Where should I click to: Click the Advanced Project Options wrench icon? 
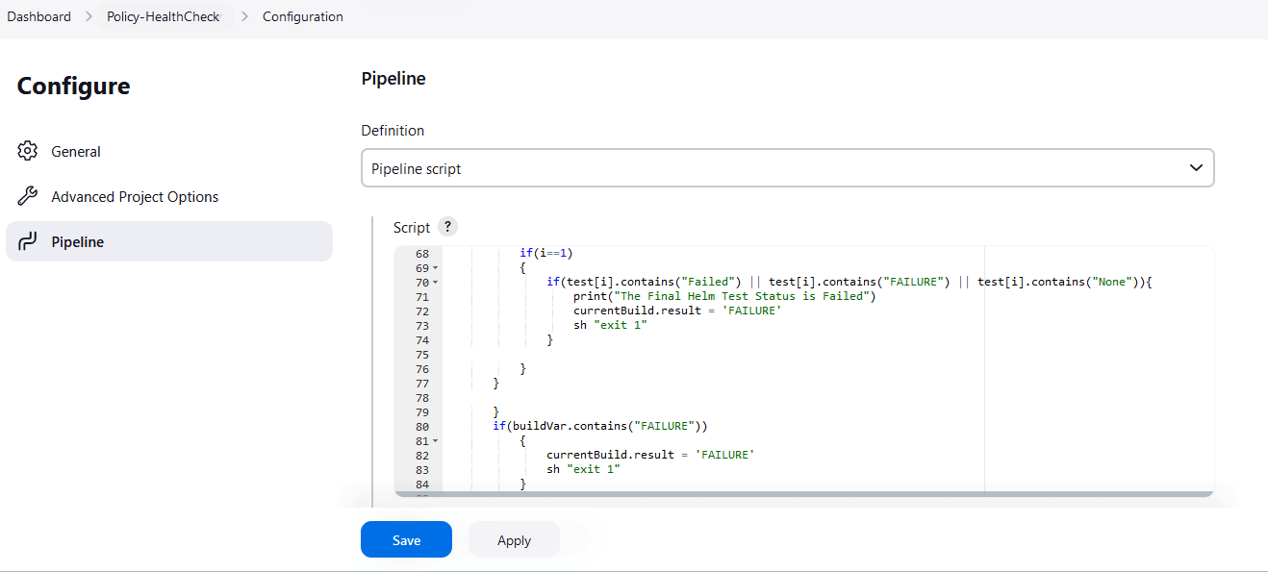[x=28, y=196]
